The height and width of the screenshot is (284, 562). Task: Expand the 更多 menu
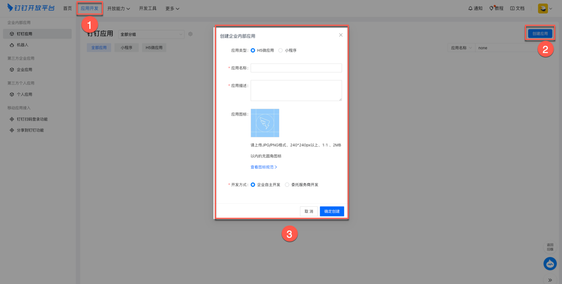coord(172,8)
